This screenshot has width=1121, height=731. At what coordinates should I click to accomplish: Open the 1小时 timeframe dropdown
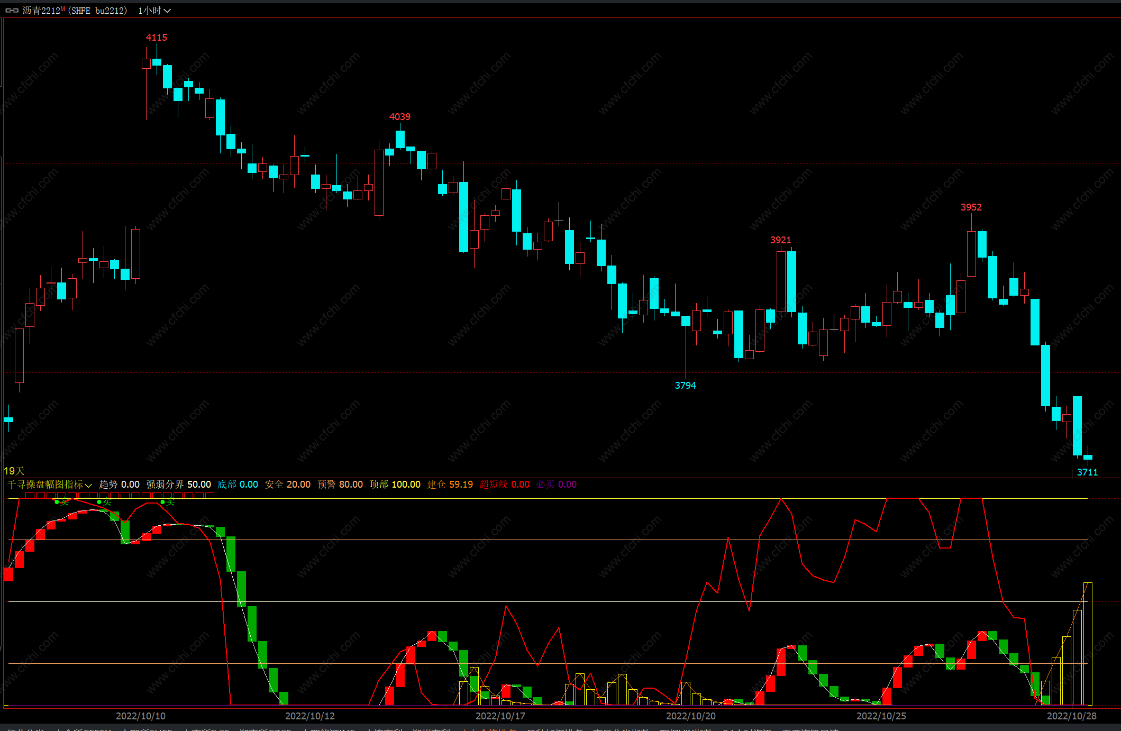coord(154,11)
